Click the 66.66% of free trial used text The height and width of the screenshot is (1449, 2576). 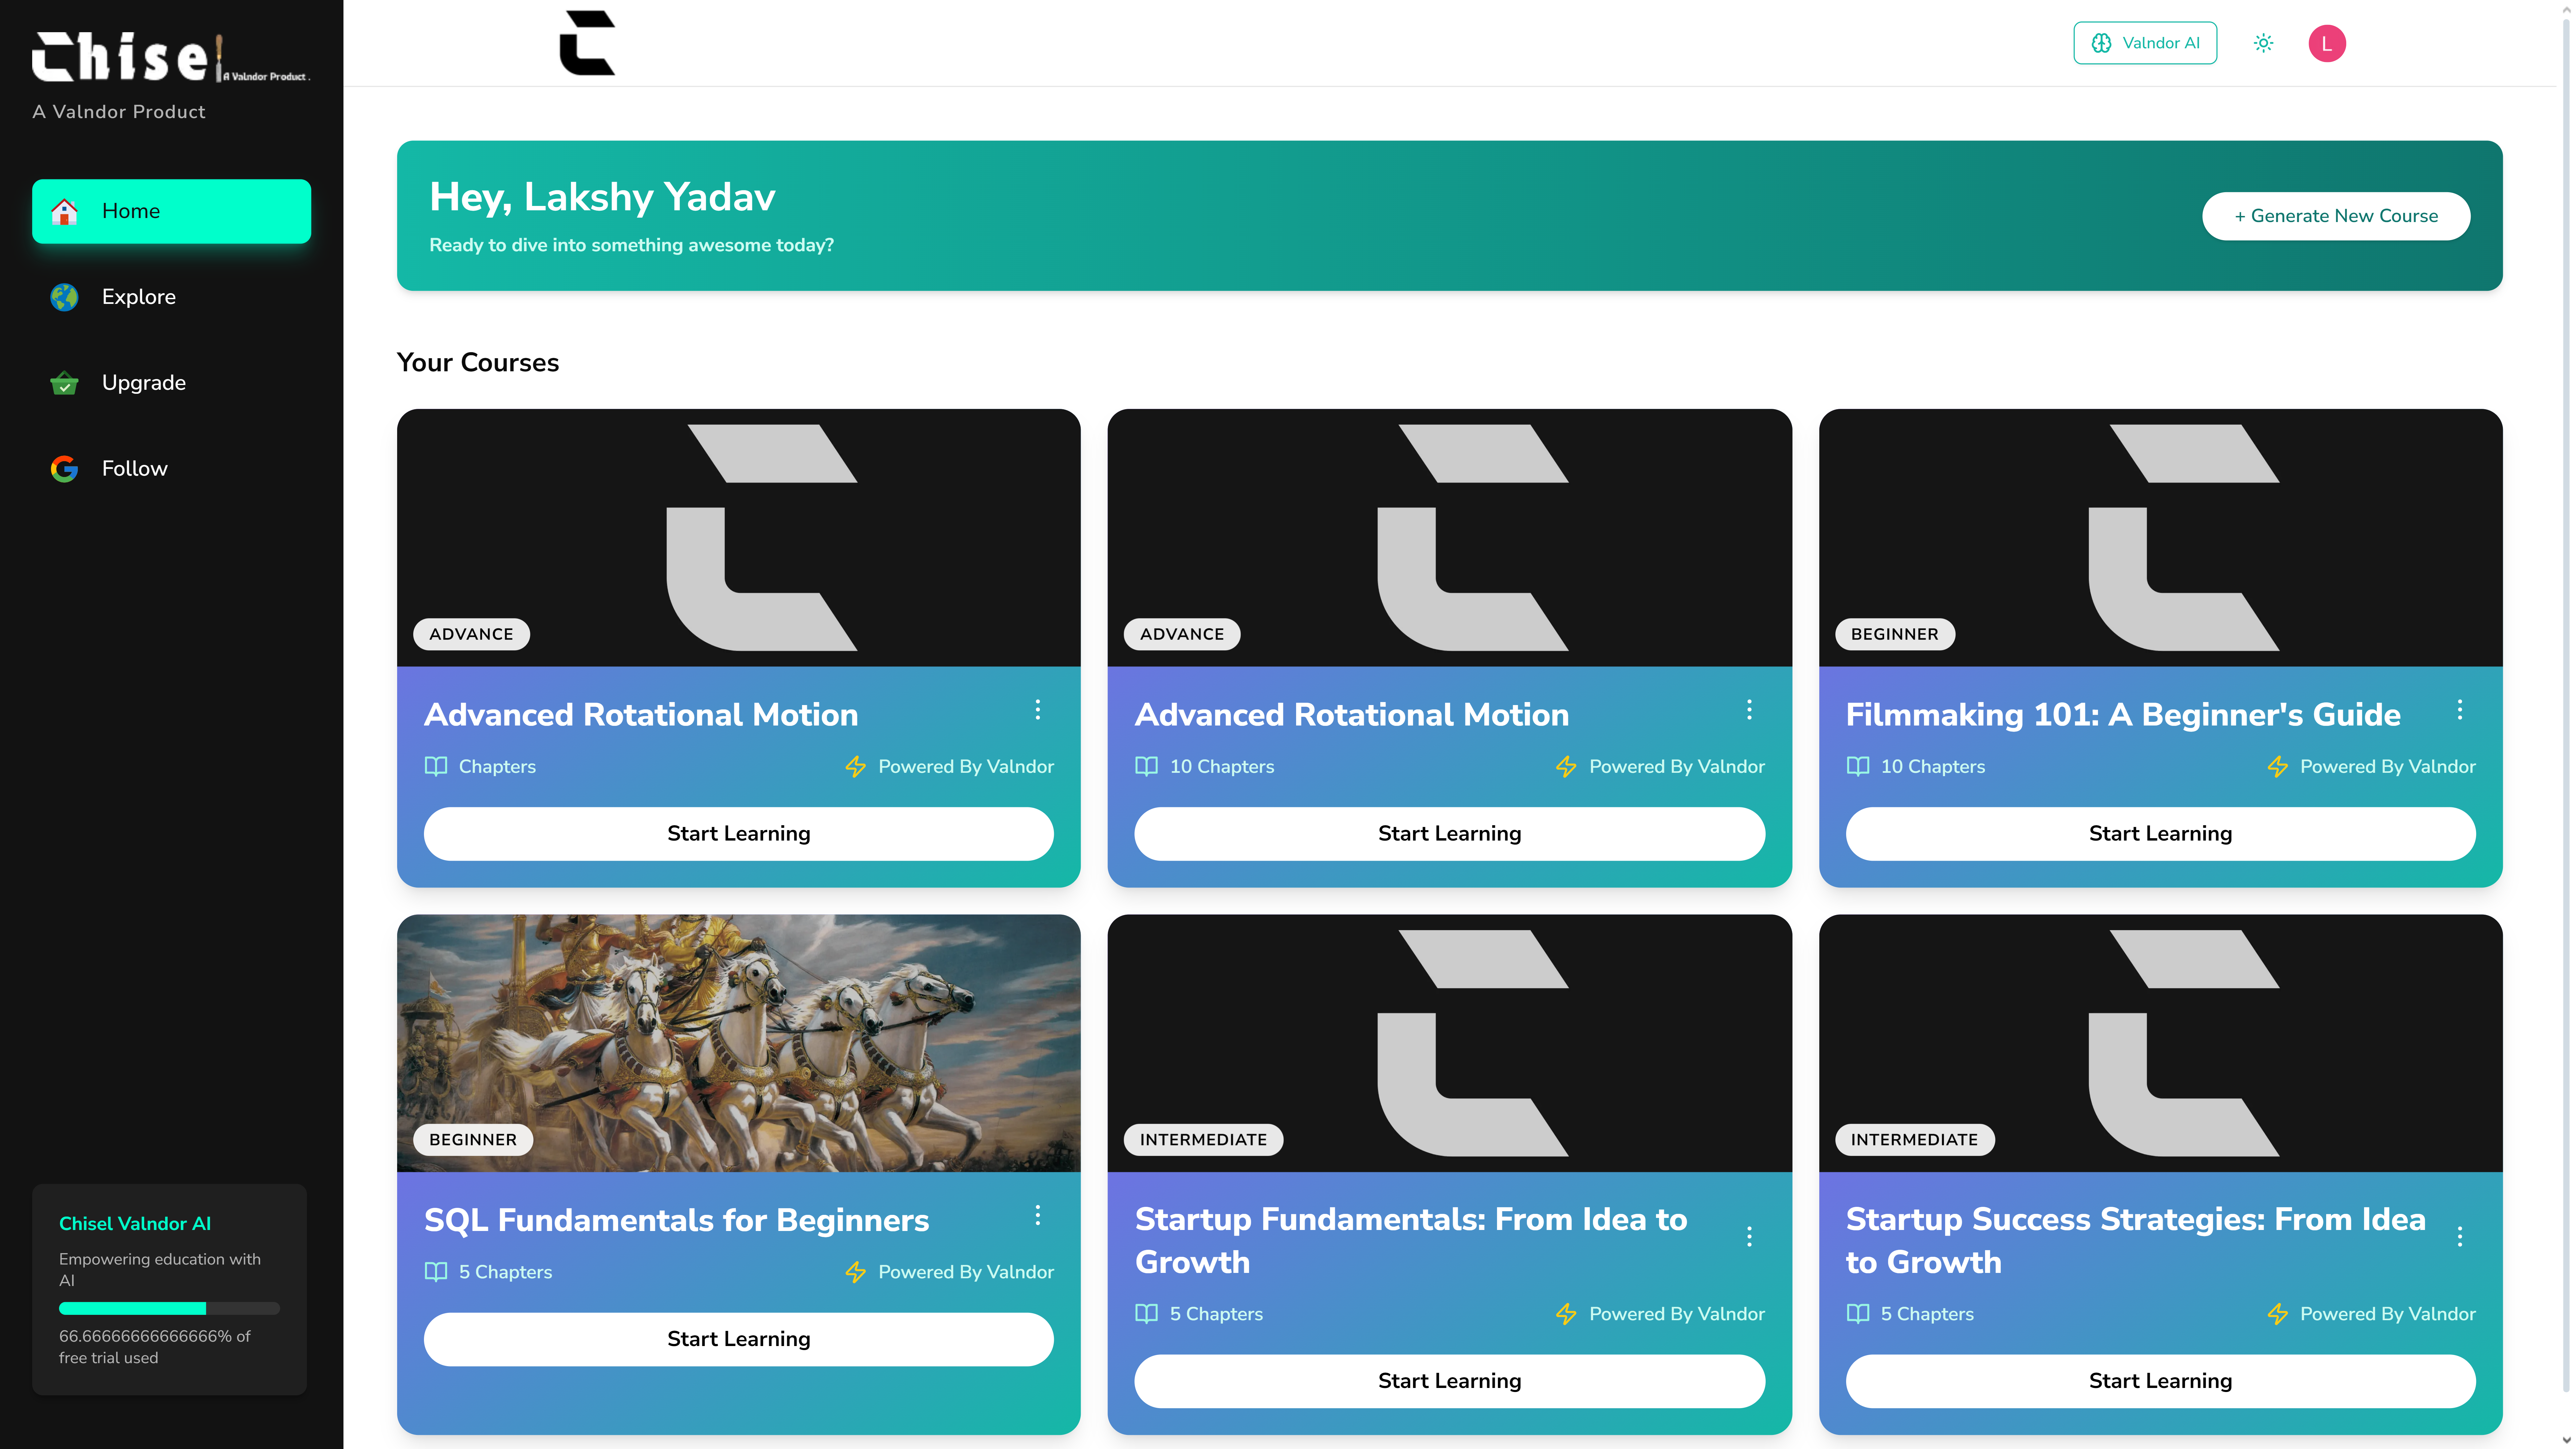(x=155, y=1347)
